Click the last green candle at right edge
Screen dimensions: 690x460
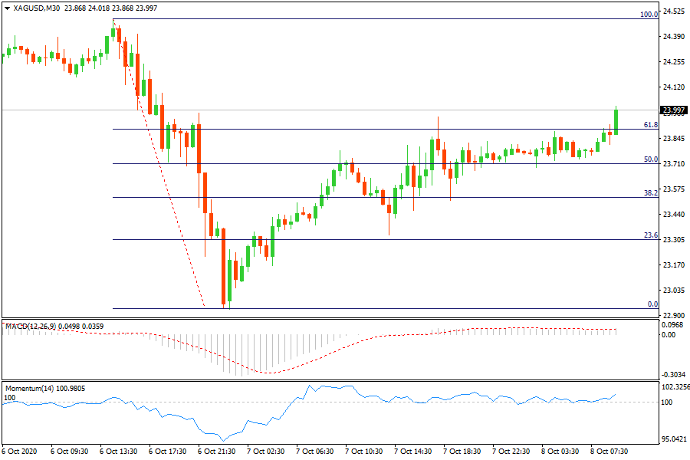[x=616, y=123]
